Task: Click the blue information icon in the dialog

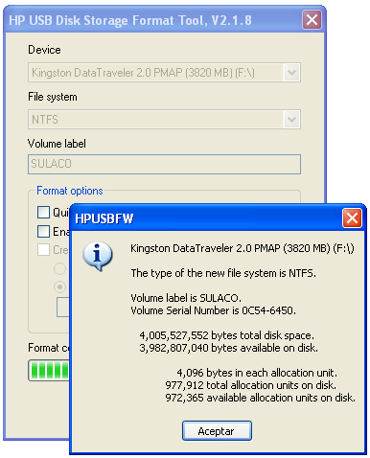Action: click(97, 256)
